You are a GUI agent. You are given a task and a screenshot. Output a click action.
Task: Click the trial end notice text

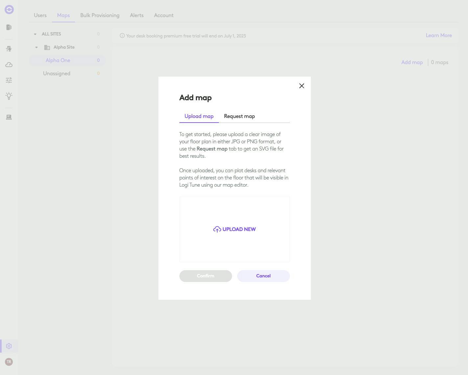pos(186,36)
